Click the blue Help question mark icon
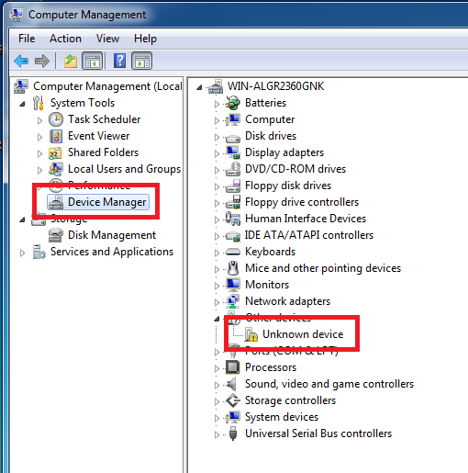The height and width of the screenshot is (473, 468). 119,61
